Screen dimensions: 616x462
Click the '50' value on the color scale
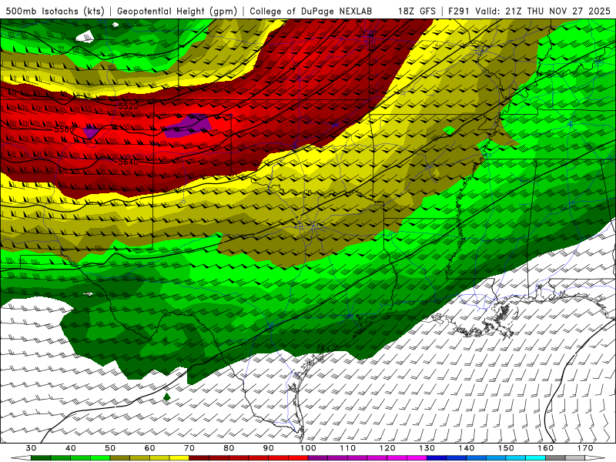click(x=110, y=448)
